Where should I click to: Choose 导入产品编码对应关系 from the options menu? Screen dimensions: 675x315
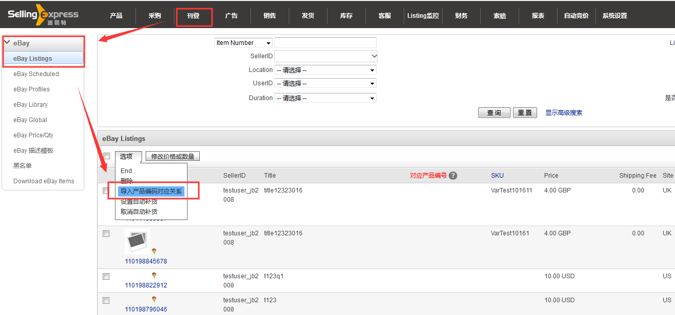tap(151, 191)
